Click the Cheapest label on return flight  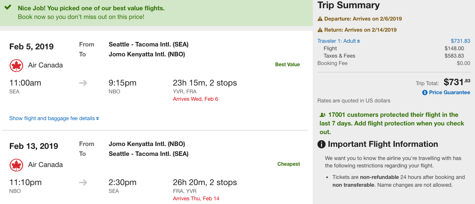click(x=289, y=164)
